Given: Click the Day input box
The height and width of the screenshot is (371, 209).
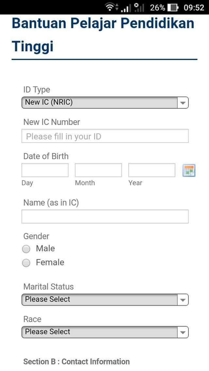Looking at the screenshot, I should point(45,170).
